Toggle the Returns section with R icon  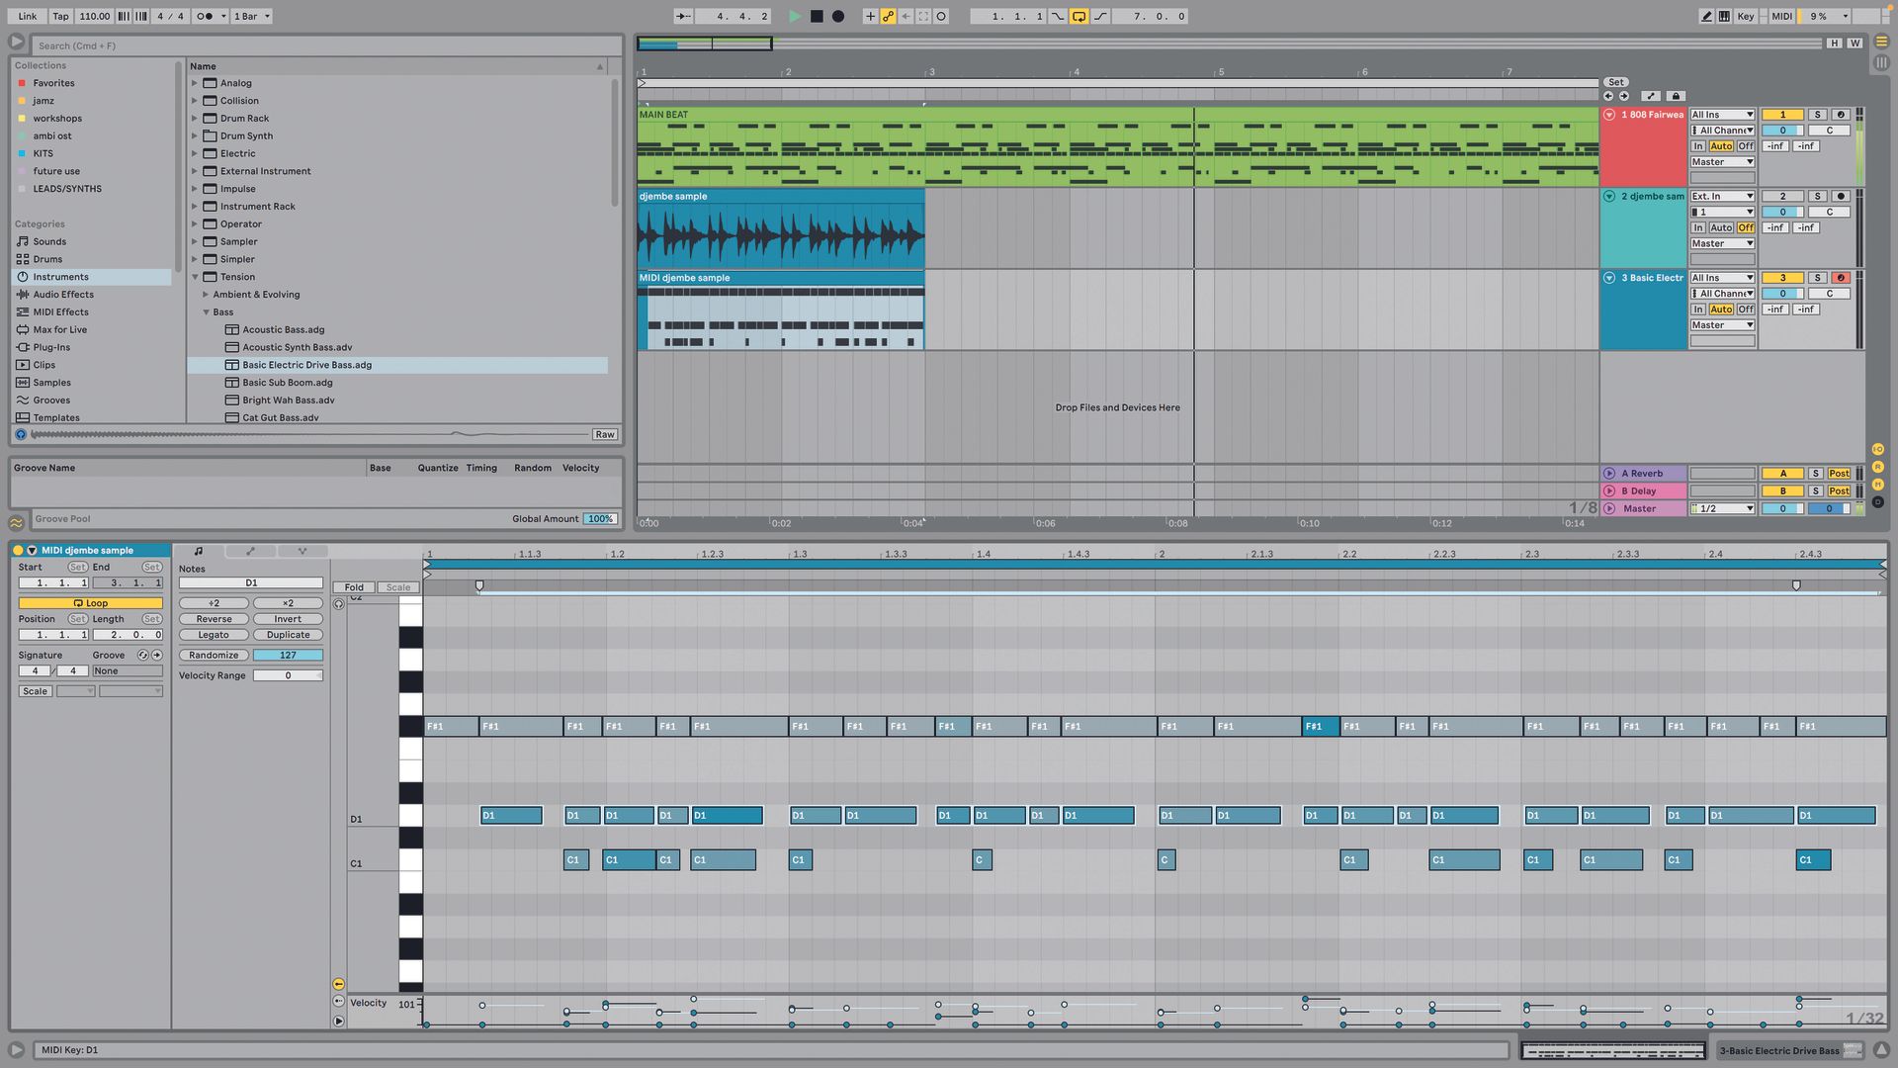tap(1877, 466)
